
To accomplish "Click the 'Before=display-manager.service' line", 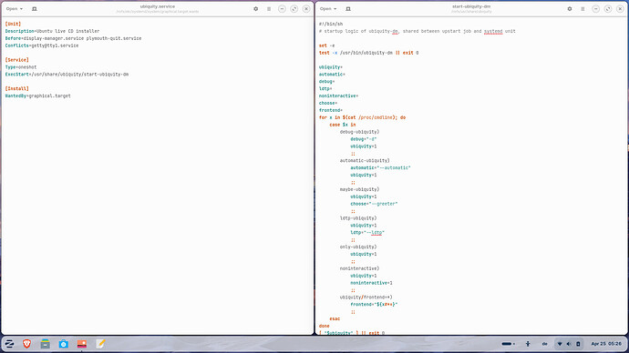I will point(74,38).
